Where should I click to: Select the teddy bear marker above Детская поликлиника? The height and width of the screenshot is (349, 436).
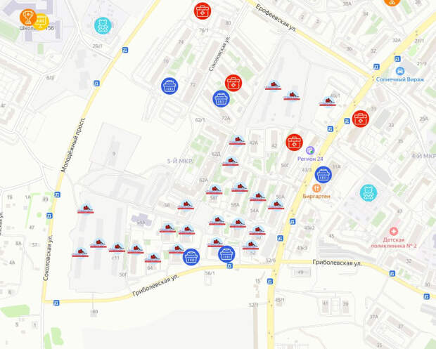click(368, 192)
